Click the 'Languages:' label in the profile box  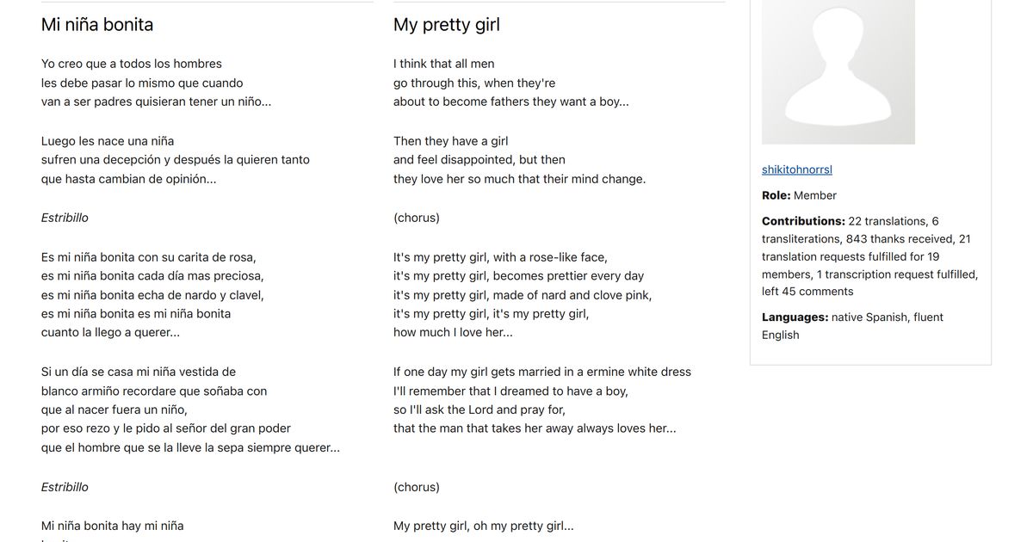click(795, 317)
